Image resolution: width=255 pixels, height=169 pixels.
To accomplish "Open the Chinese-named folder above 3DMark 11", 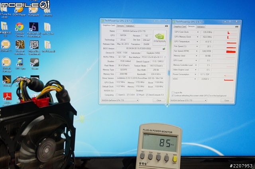I will 5,29.
